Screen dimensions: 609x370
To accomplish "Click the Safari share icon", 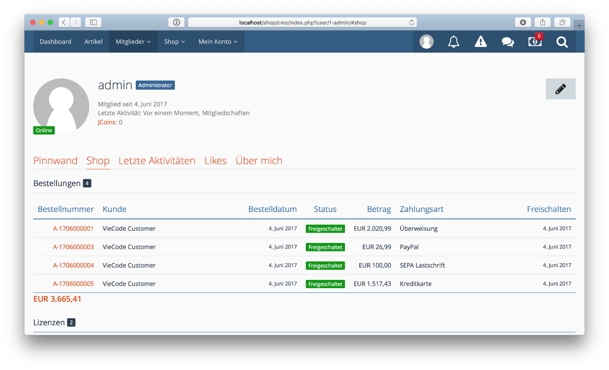I will tap(542, 22).
